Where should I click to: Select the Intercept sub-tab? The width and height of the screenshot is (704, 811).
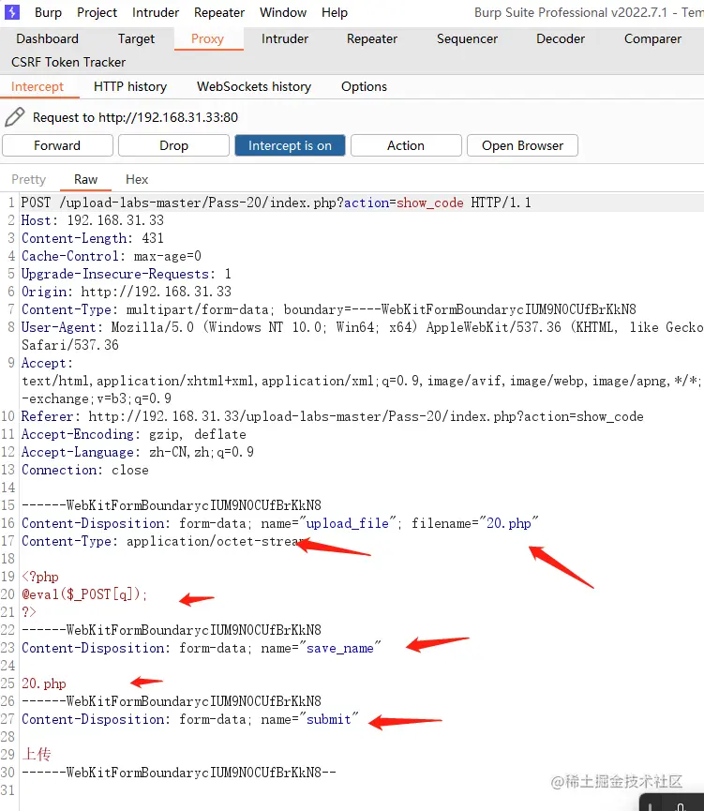(37, 86)
